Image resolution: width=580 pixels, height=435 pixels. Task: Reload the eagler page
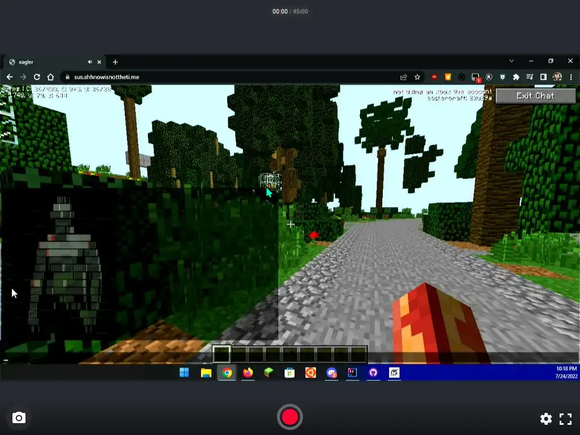click(37, 77)
